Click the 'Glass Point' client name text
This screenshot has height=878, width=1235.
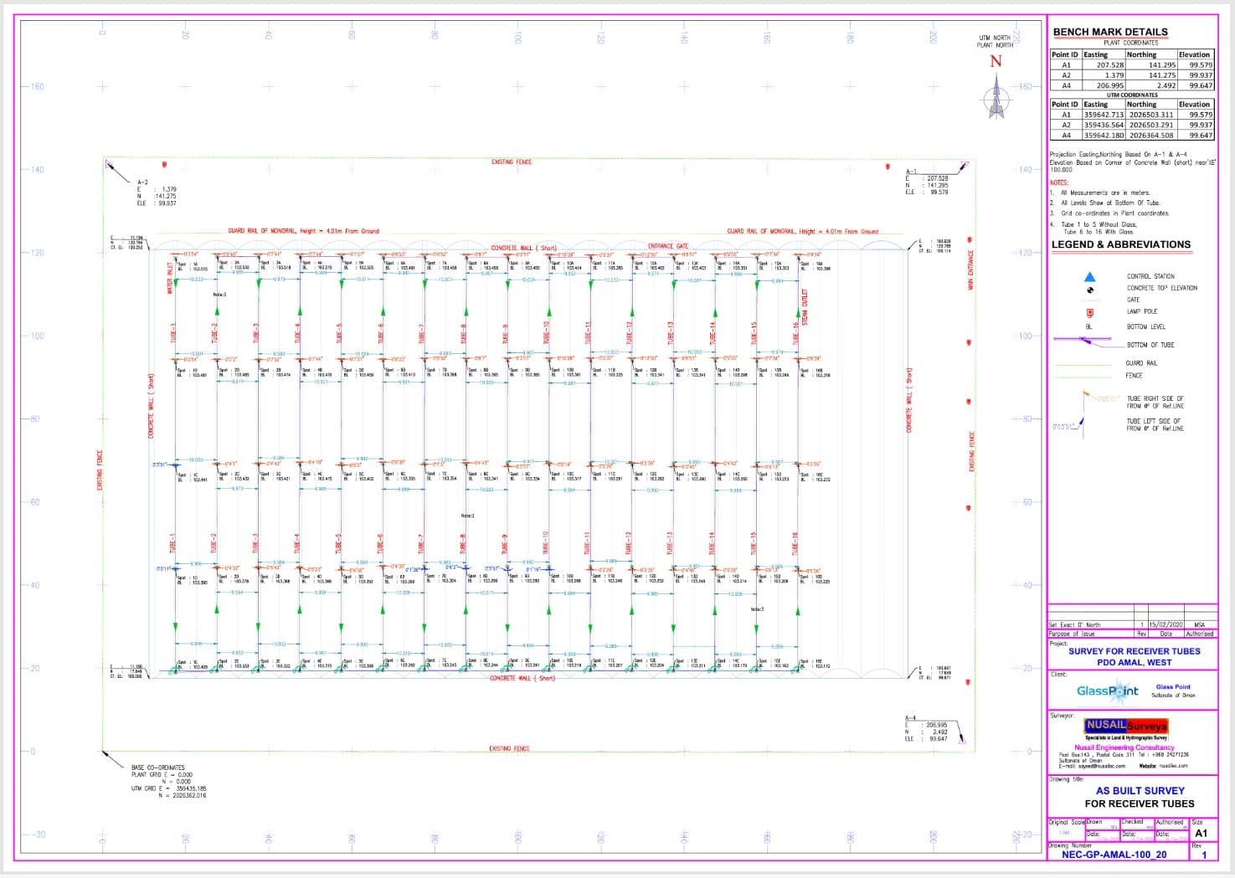coord(1173,686)
